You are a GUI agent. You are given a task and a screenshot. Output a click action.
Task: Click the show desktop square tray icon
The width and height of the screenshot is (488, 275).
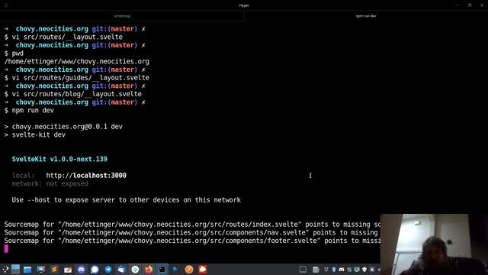303,269
